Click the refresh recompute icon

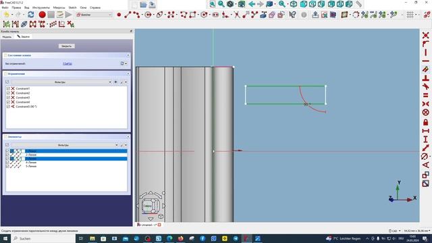coord(31,15)
